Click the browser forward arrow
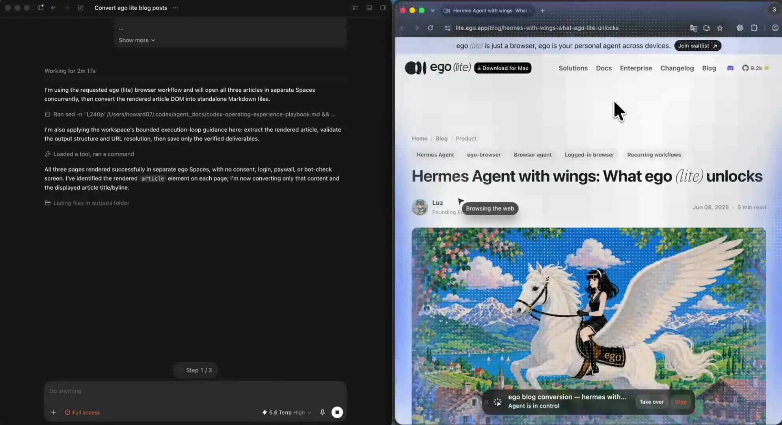Screen dimensions: 782x425 416,28
